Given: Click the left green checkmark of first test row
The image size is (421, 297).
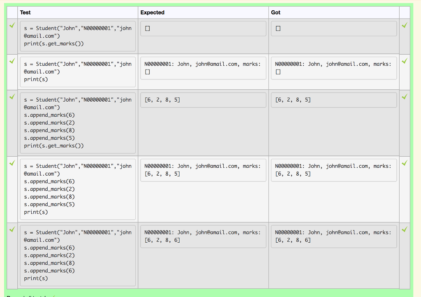Looking at the screenshot, I should click(12, 25).
